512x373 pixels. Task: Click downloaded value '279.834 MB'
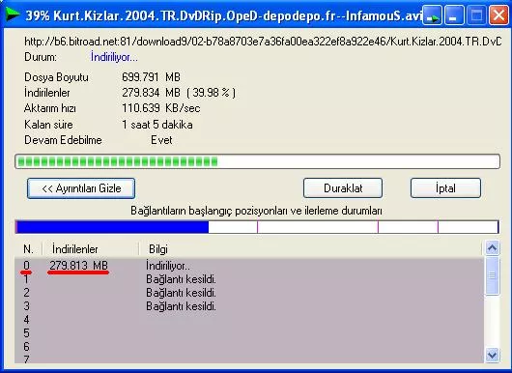pyautogui.click(x=151, y=93)
